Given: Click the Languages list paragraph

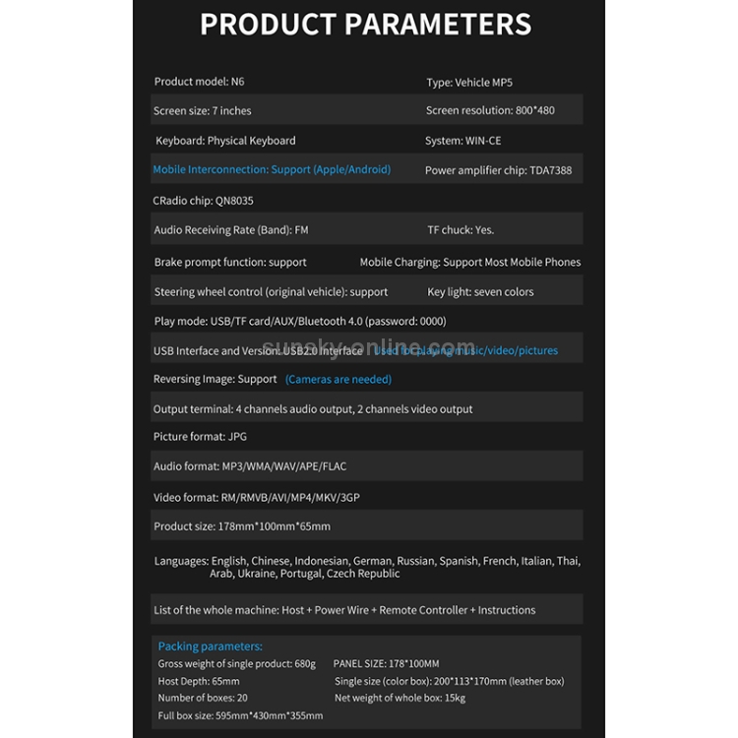Looking at the screenshot, I should pos(367,567).
